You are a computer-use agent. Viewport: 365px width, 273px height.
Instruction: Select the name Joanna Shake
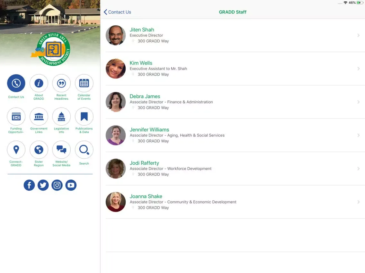(146, 196)
